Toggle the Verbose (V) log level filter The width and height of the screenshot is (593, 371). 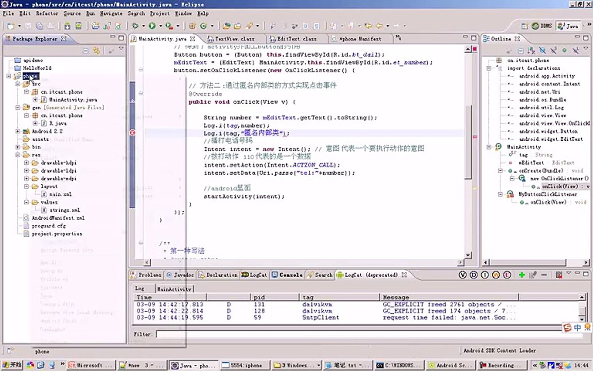click(x=463, y=275)
